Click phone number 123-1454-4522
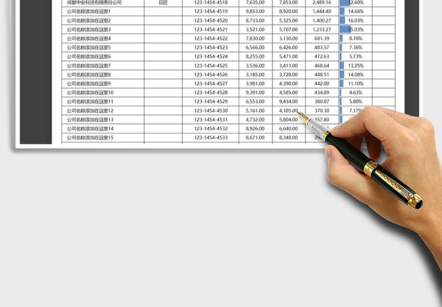442x307 pixels. pos(211,39)
